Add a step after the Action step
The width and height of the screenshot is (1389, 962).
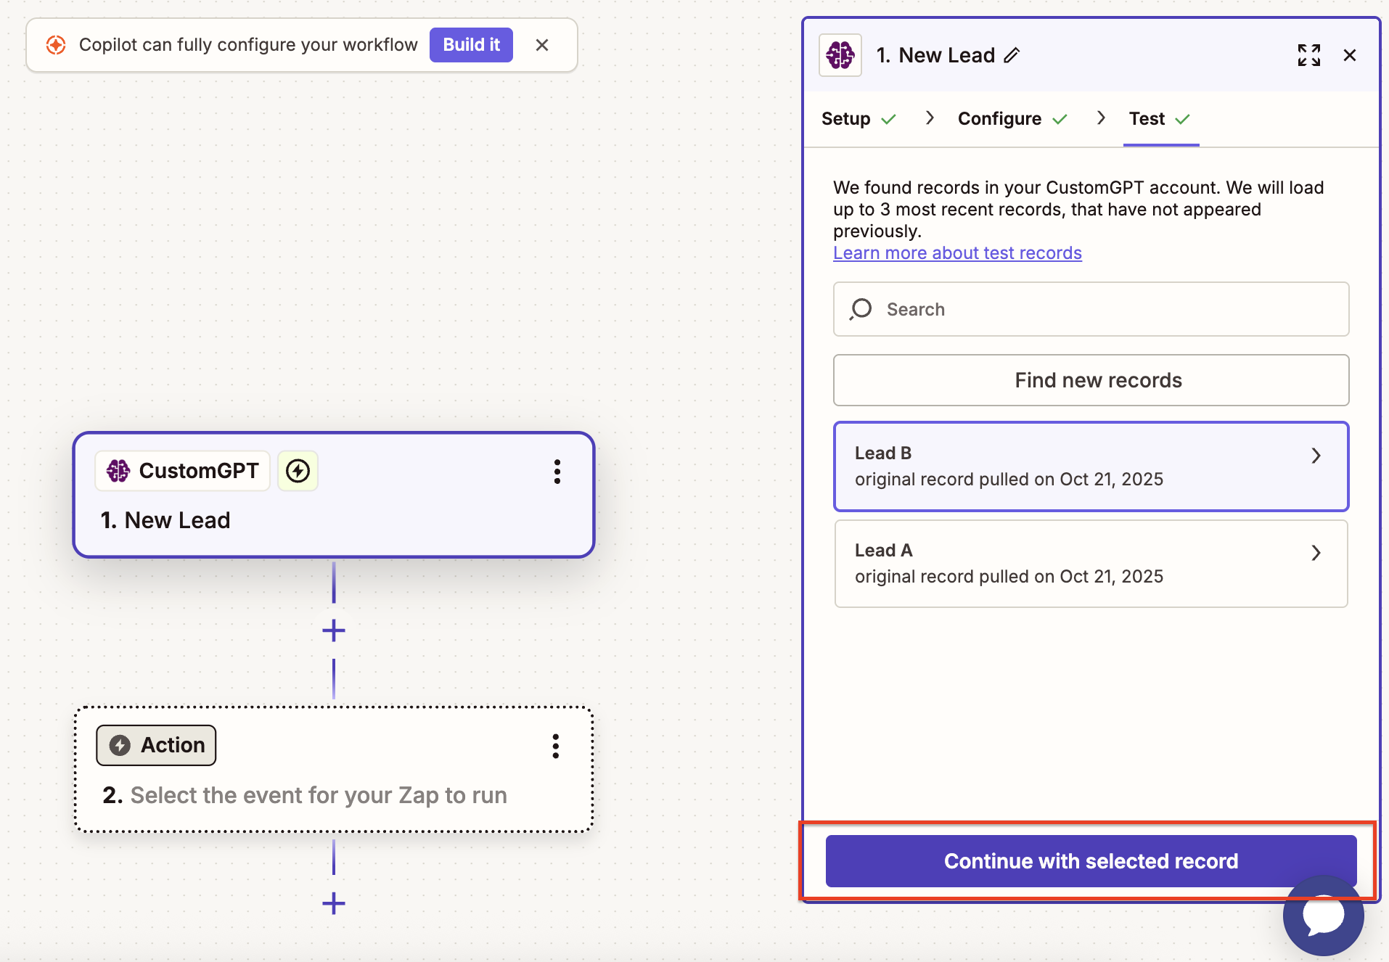[334, 903]
